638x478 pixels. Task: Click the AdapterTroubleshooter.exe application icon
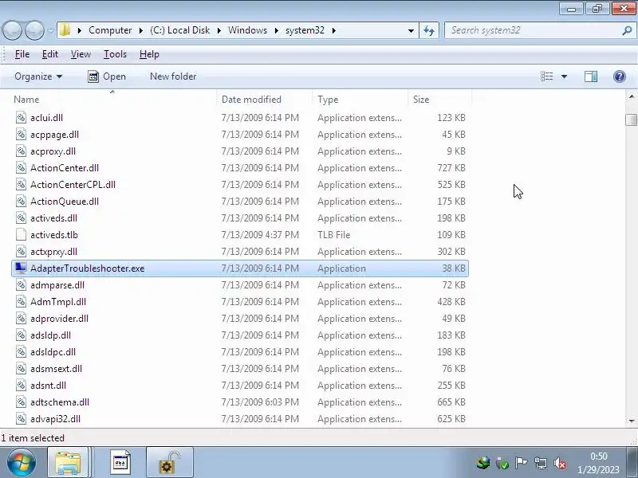[x=22, y=268]
